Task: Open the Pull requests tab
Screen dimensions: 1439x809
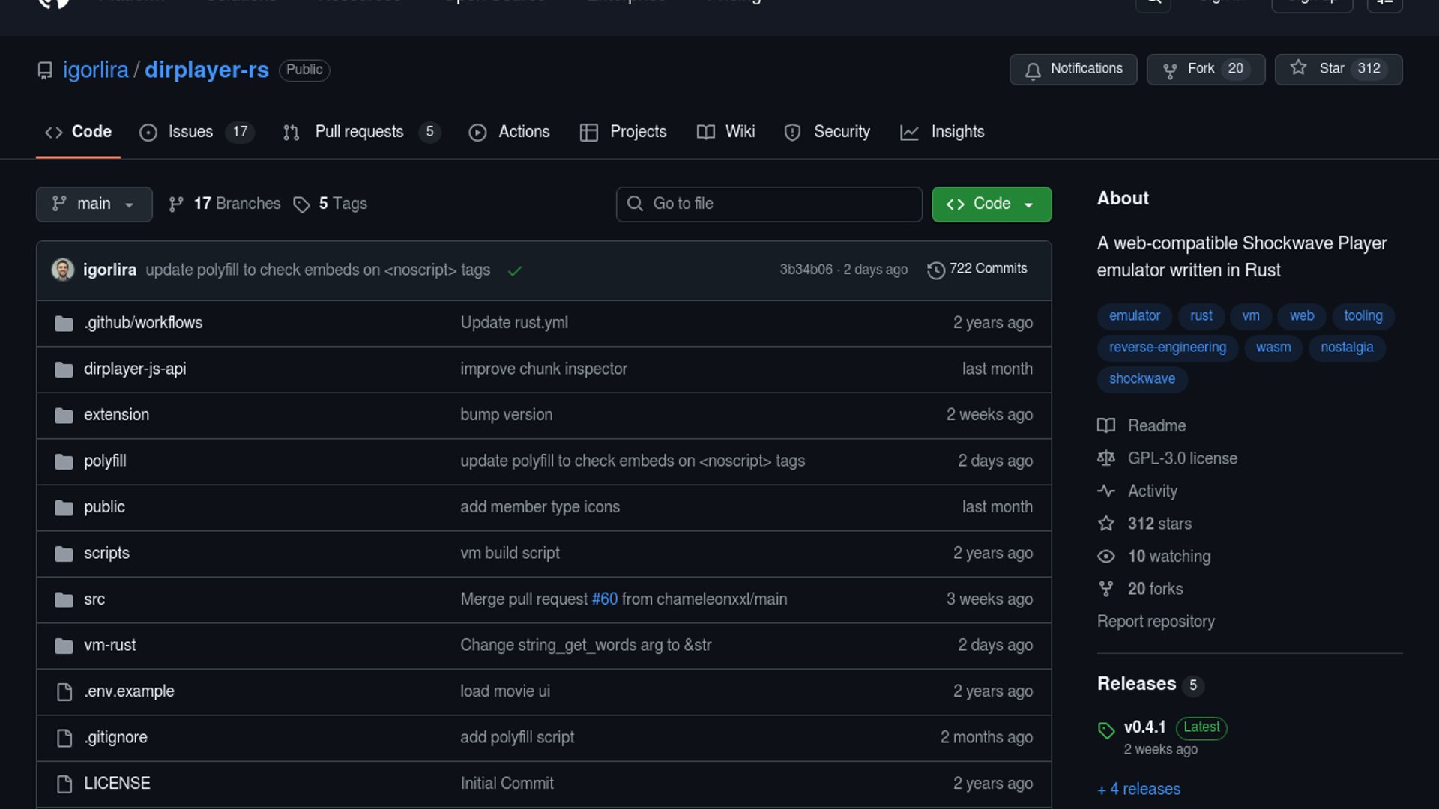Action: click(359, 132)
